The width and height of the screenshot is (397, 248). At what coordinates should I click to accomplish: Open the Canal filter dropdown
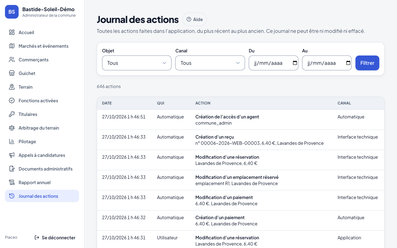[210, 63]
